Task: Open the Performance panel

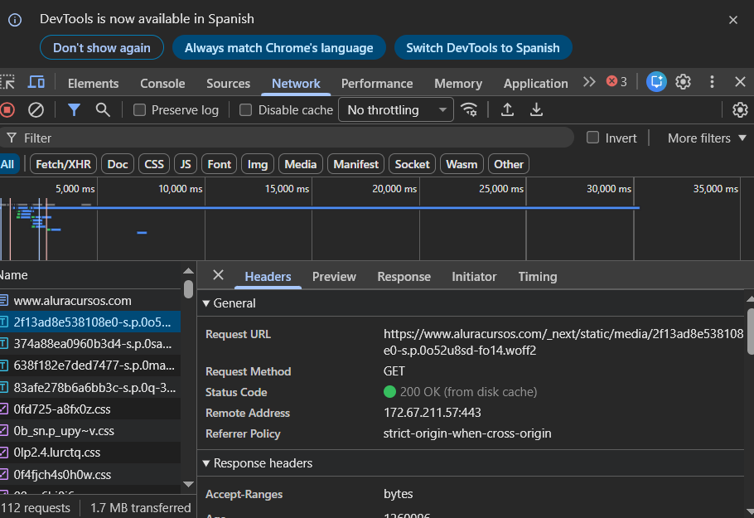Action: 377,83
